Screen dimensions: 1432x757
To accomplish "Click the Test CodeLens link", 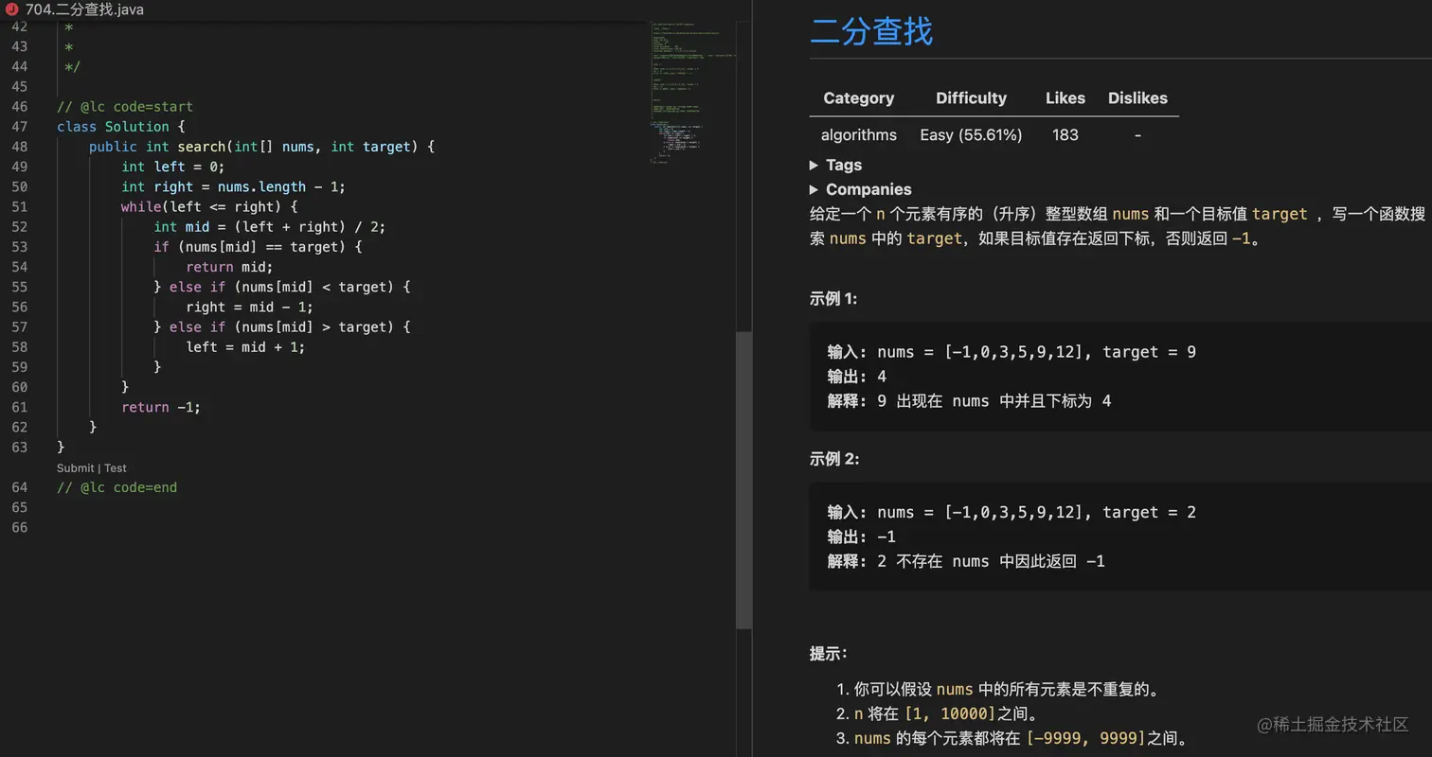I will point(116,468).
